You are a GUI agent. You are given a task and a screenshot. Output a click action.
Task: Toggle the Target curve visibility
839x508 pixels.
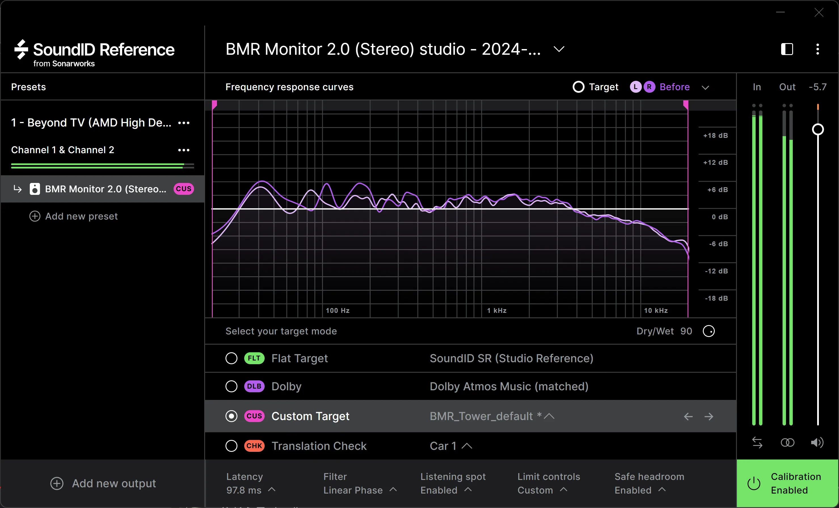[578, 87]
